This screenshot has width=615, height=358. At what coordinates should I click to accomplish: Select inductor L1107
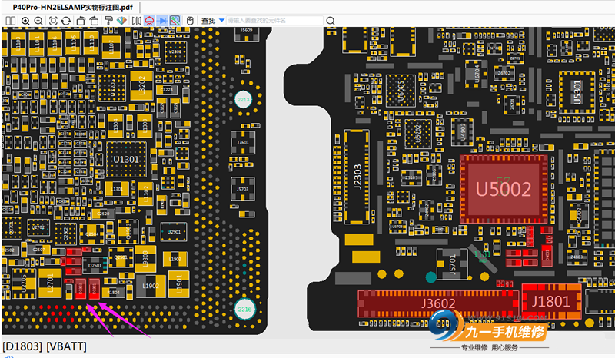tap(111, 48)
